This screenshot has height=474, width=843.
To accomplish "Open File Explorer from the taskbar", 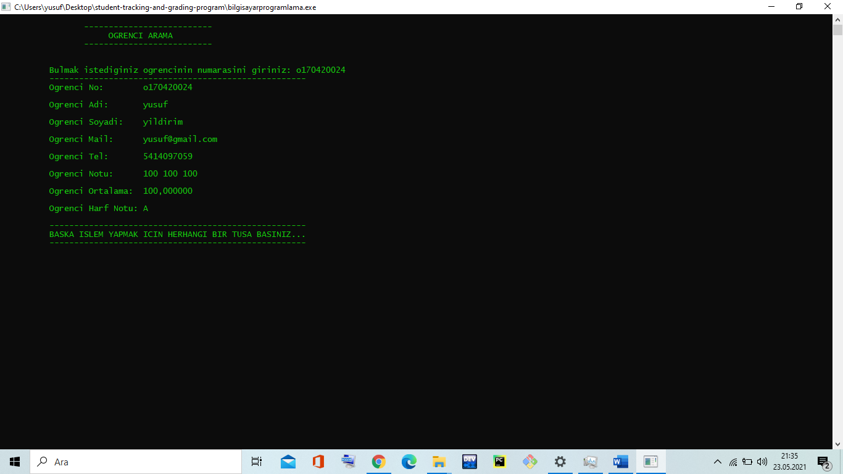I will pyautogui.click(x=439, y=462).
